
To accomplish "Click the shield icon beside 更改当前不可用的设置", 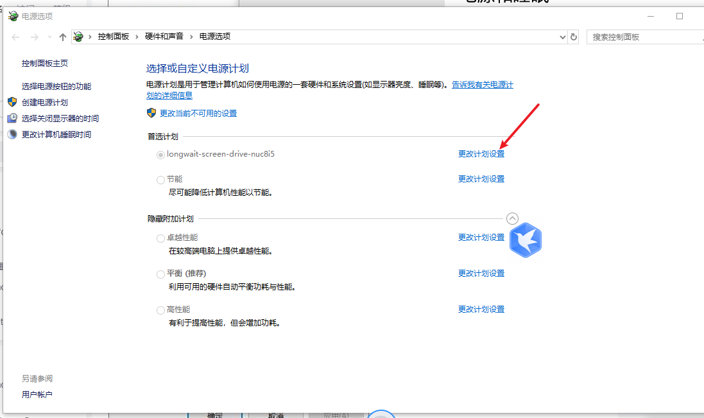I will coord(151,113).
